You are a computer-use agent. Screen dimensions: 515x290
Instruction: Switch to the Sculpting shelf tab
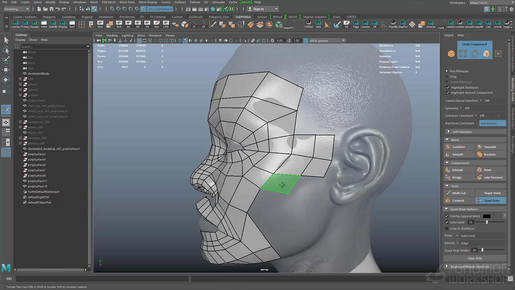[x=68, y=17]
